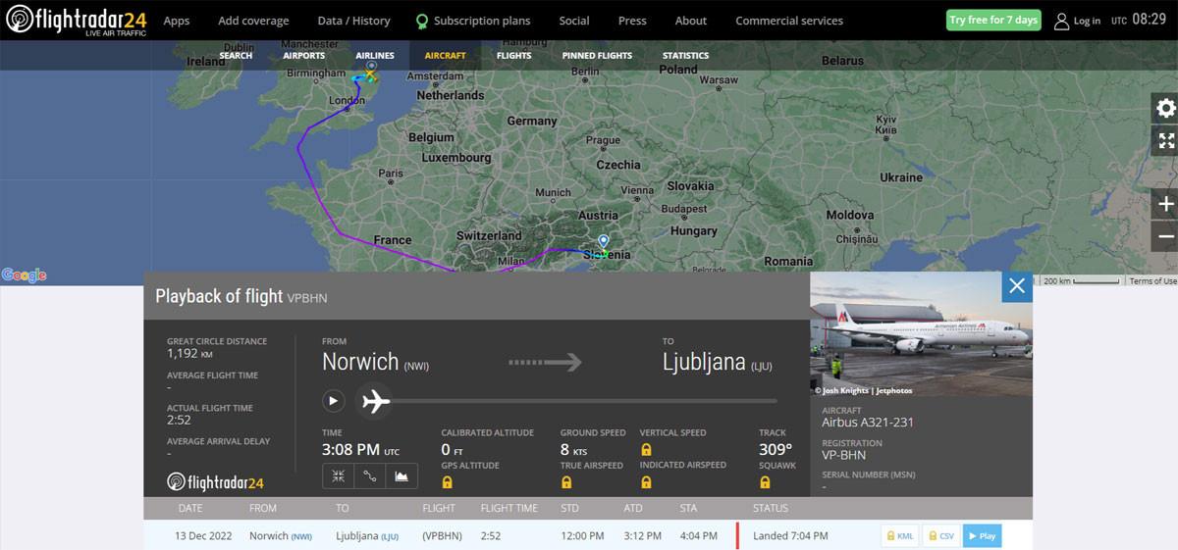
Task: Click the Squawk lock icon
Action: click(x=765, y=482)
